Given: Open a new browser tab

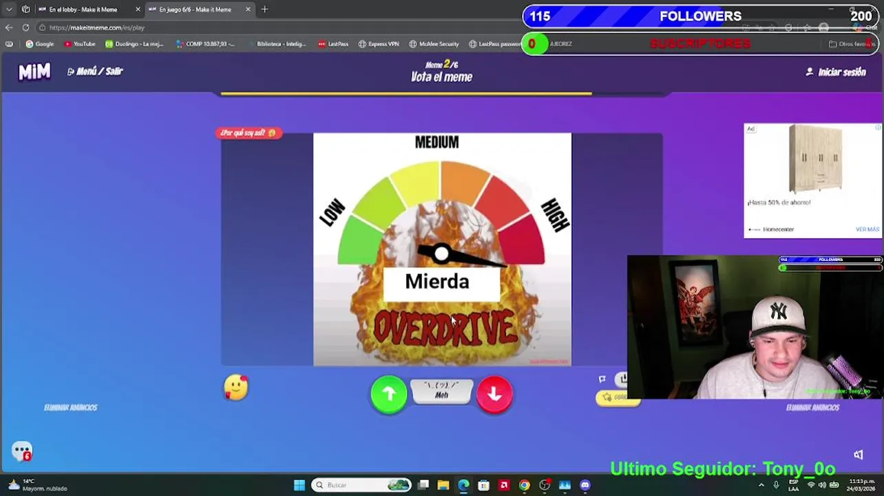Looking at the screenshot, I should (x=264, y=10).
